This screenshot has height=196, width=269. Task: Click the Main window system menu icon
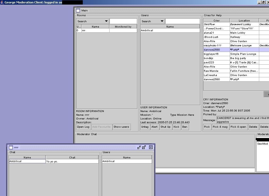pos(78,10)
